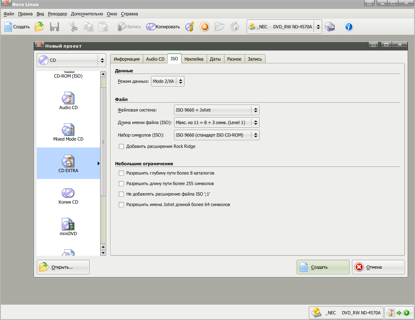Open the Дополнительно menu
415x320 pixels.
coord(87,14)
